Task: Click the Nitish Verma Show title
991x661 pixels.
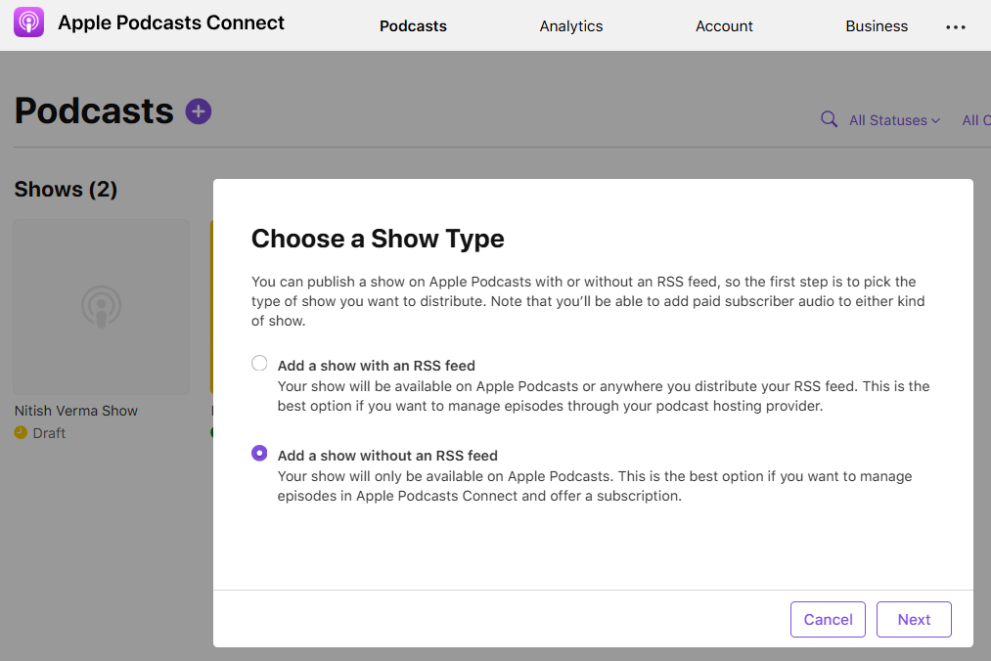Action: coord(76,411)
